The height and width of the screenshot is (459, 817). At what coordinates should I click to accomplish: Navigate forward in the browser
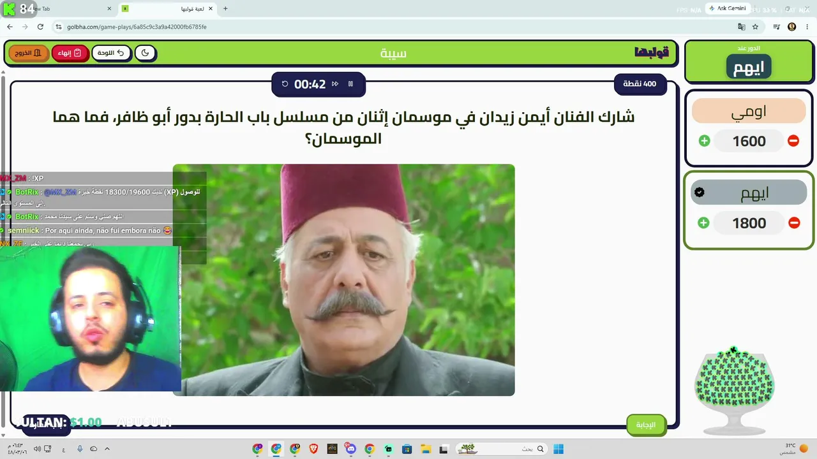[x=25, y=27]
